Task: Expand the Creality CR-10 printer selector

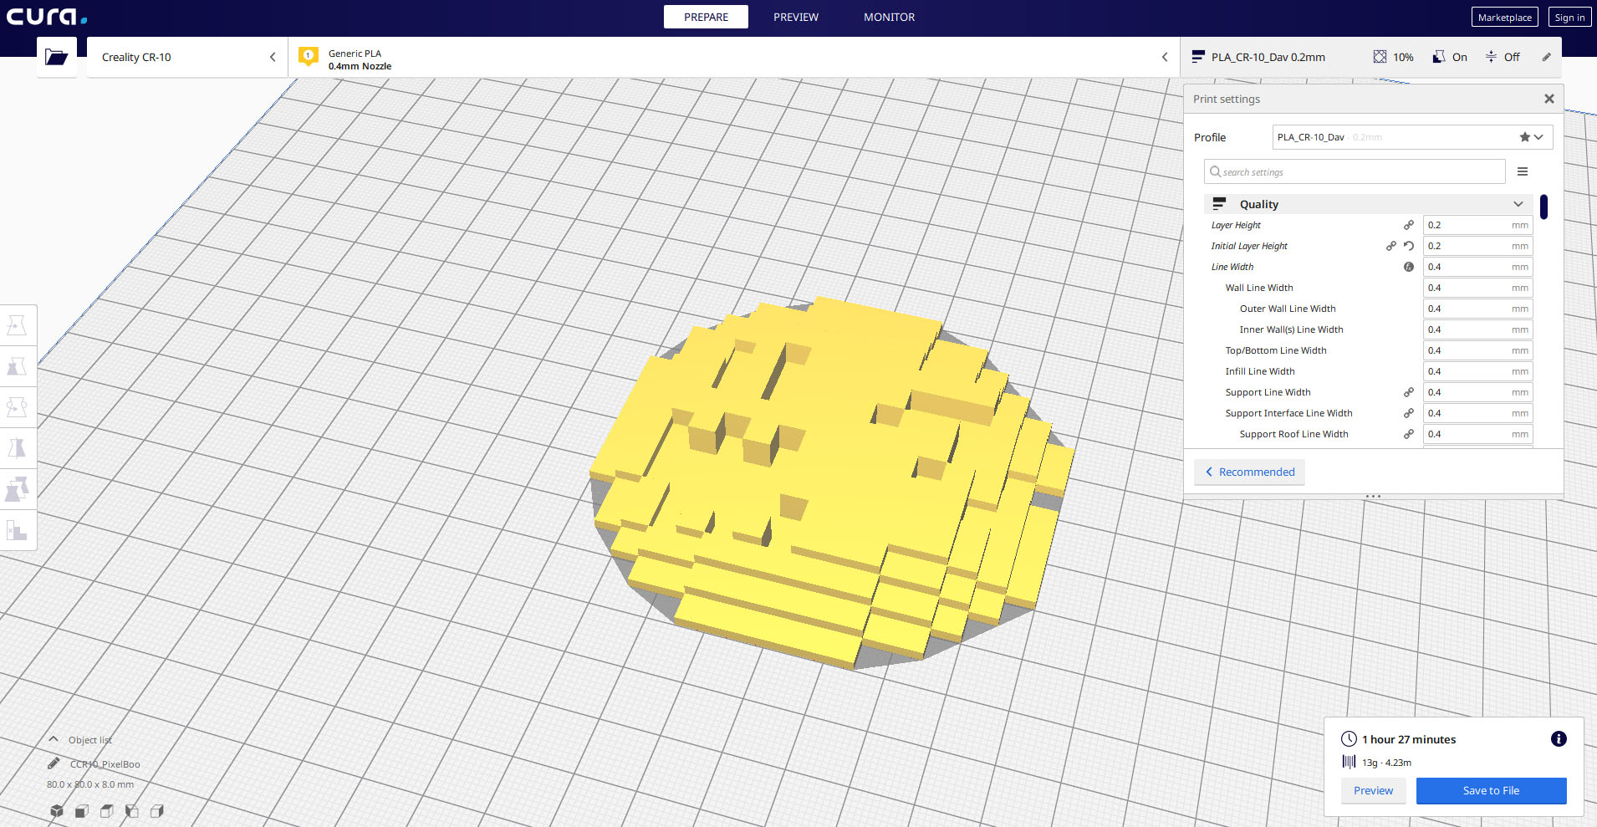Action: [187, 57]
